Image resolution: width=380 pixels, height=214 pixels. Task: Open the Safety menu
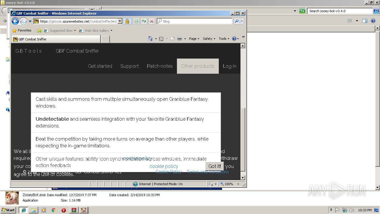pos(209,39)
